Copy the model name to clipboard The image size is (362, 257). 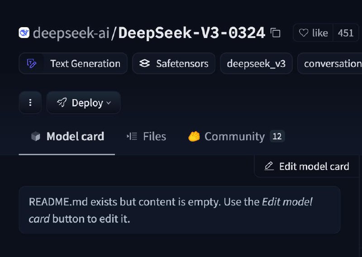tap(275, 33)
